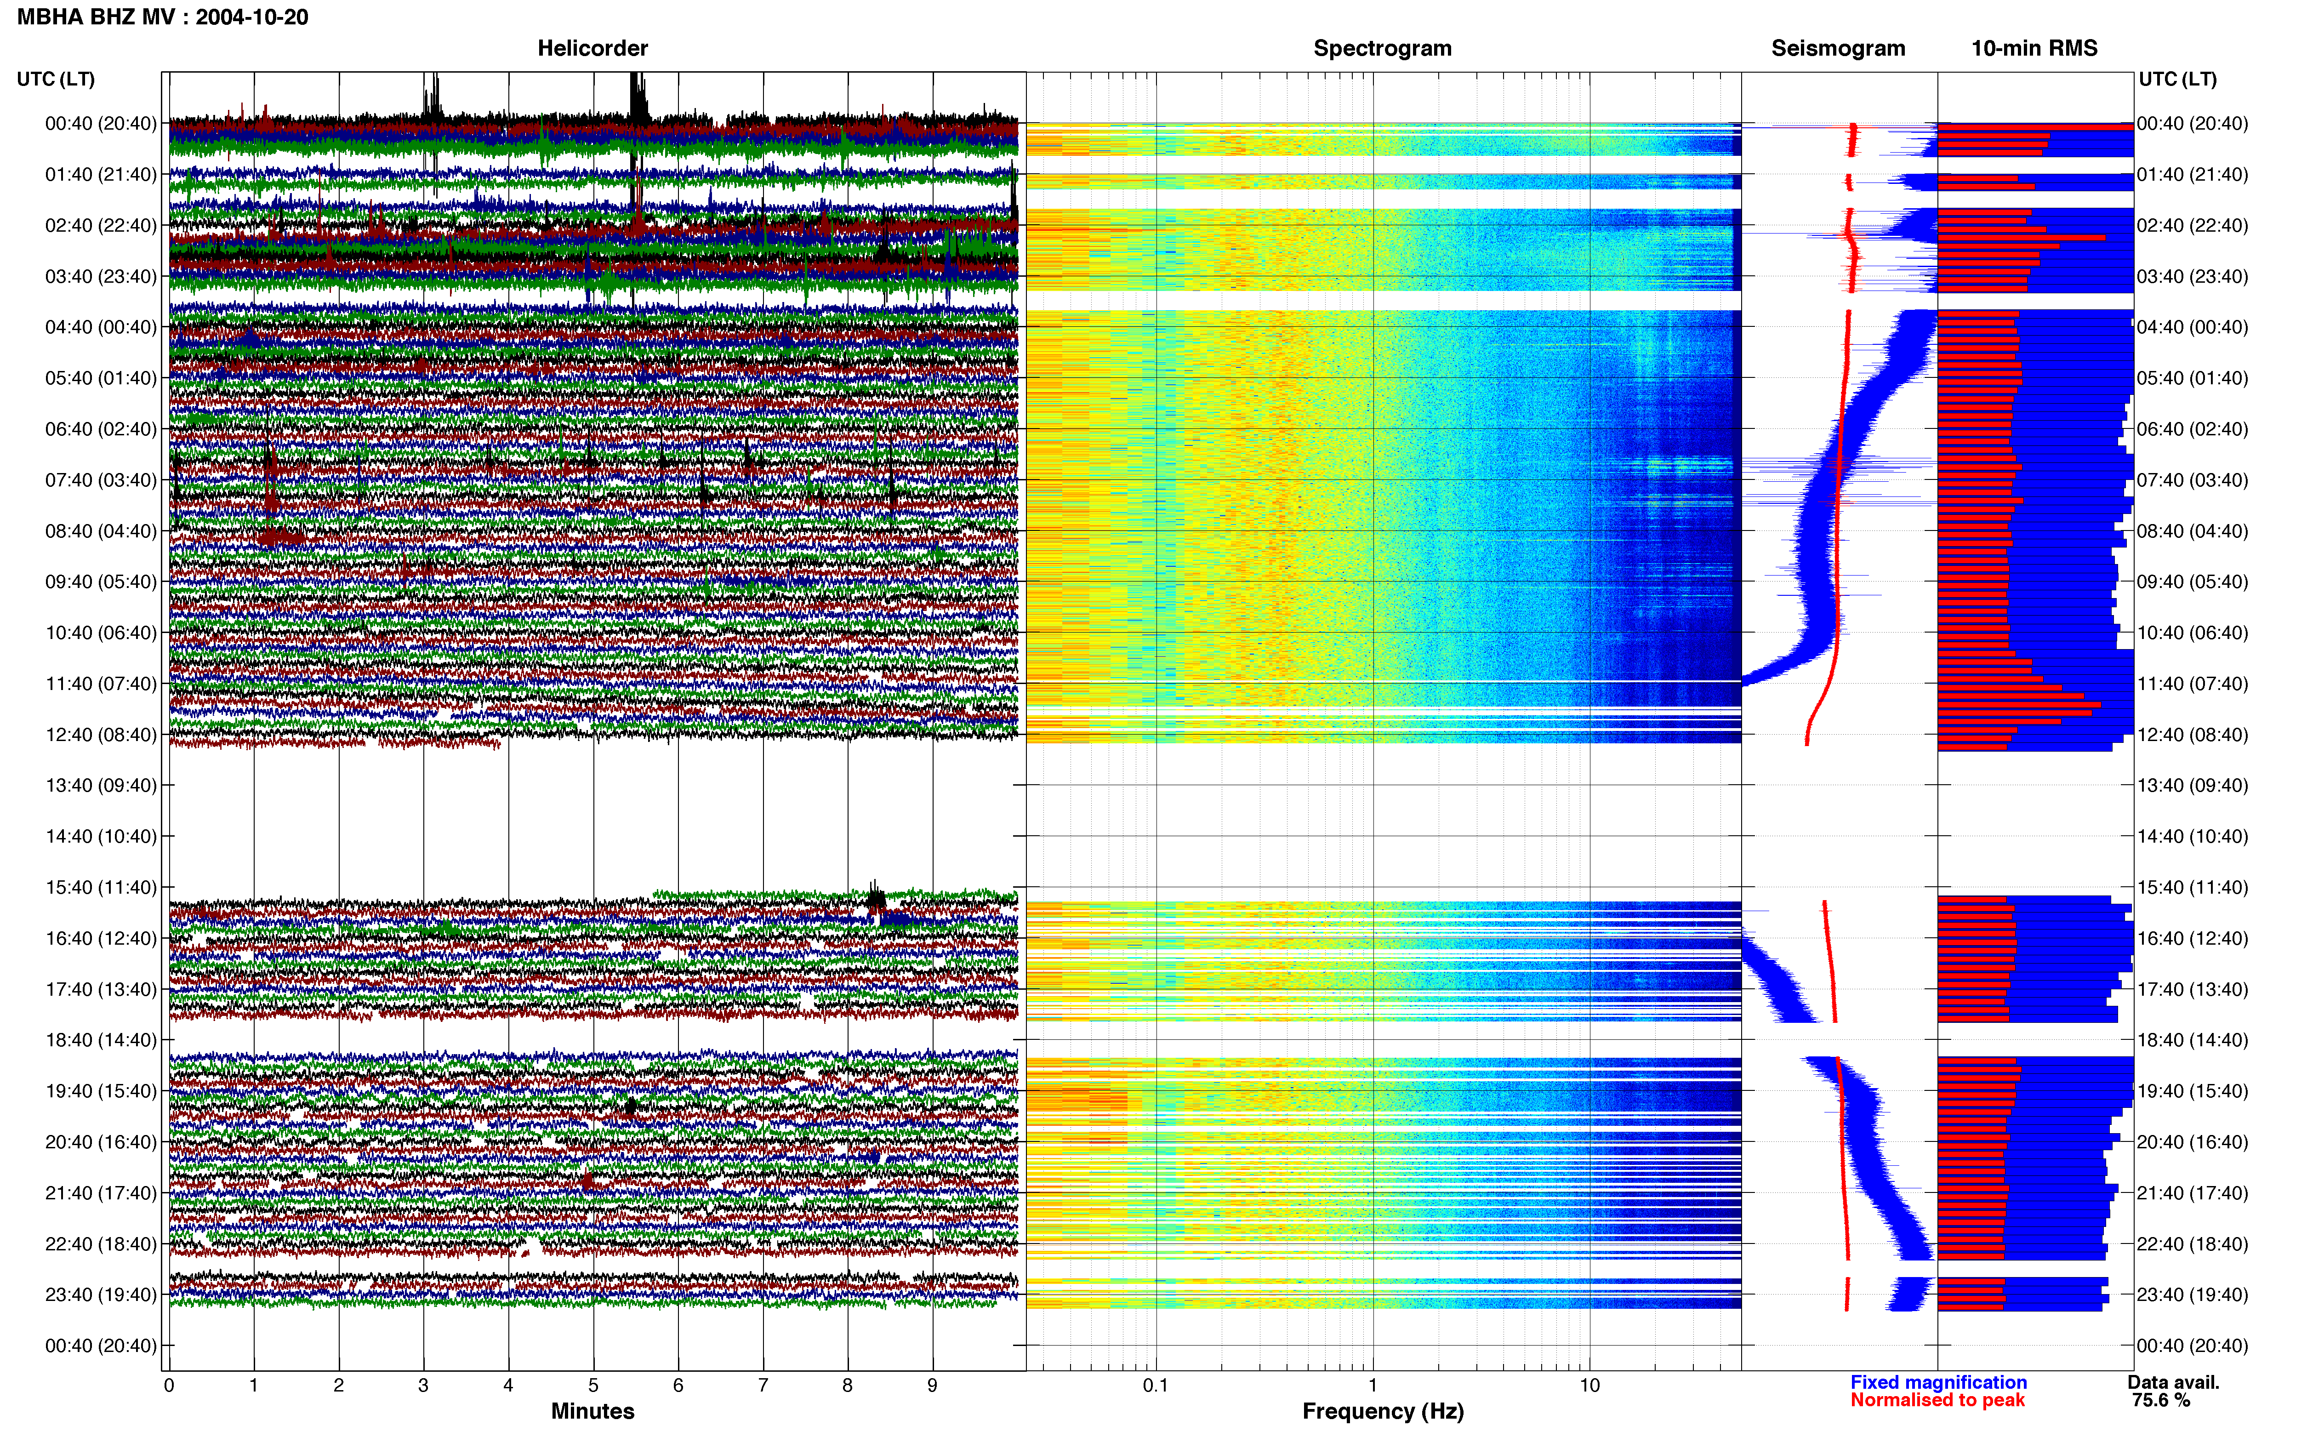
Task: Click the 21:40 (17:40) label on left axis
Action: point(100,1193)
